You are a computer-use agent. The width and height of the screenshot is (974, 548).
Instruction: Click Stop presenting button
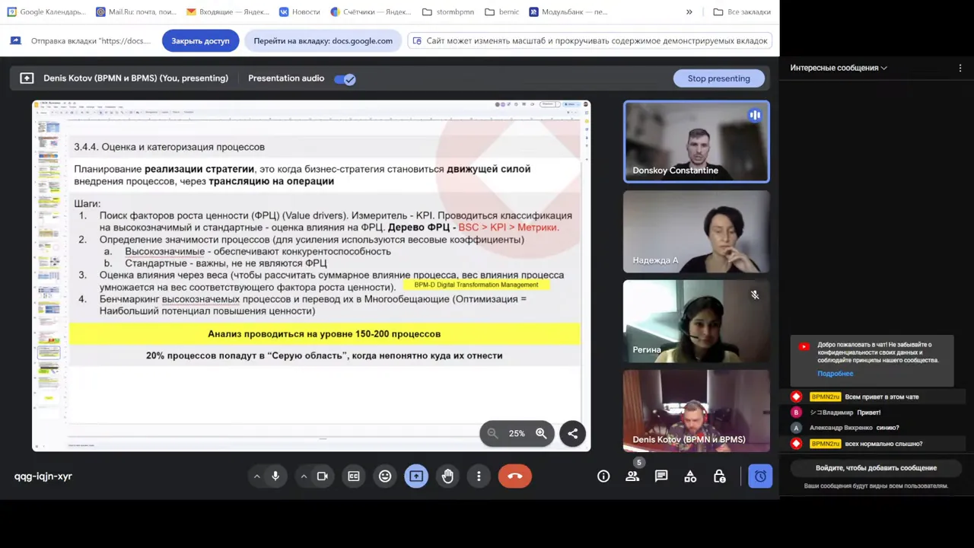[719, 78]
